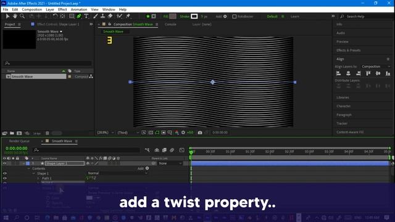Toggle visibility eye of Shape 1 group

pos(4,173)
